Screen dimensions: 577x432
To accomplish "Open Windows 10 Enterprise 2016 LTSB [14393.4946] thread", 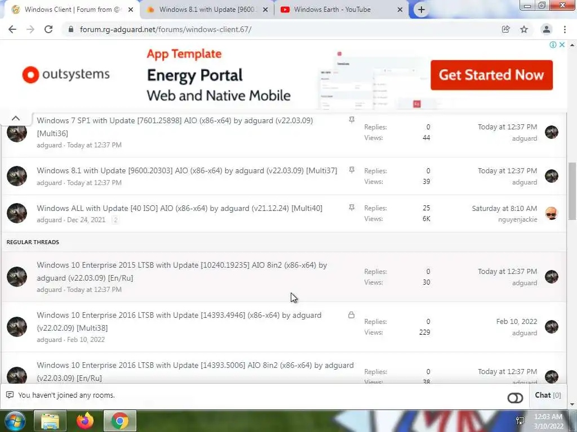I will pyautogui.click(x=179, y=321).
